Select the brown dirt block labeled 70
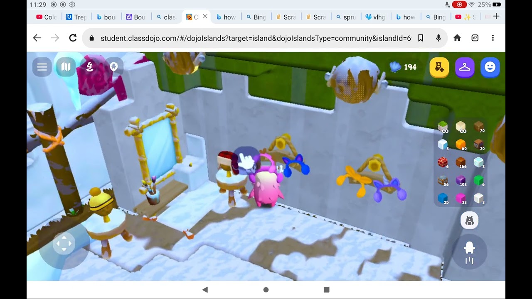This screenshot has height=299, width=532. pyautogui.click(x=479, y=127)
